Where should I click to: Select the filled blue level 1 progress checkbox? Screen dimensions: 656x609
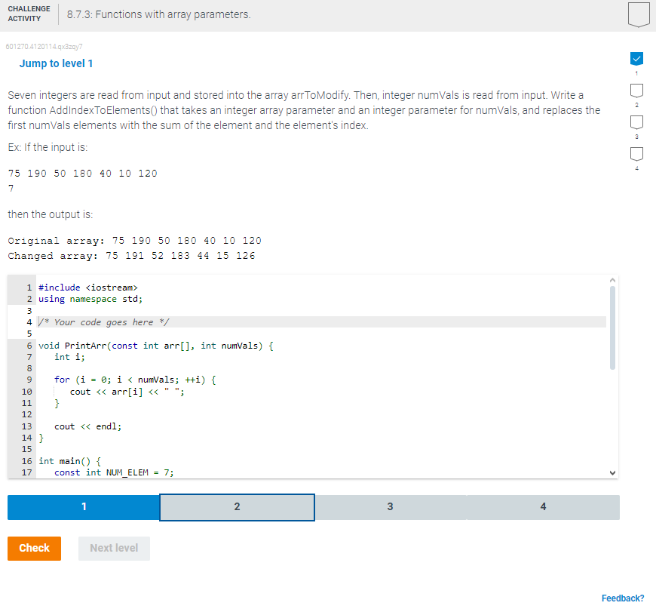pos(636,59)
